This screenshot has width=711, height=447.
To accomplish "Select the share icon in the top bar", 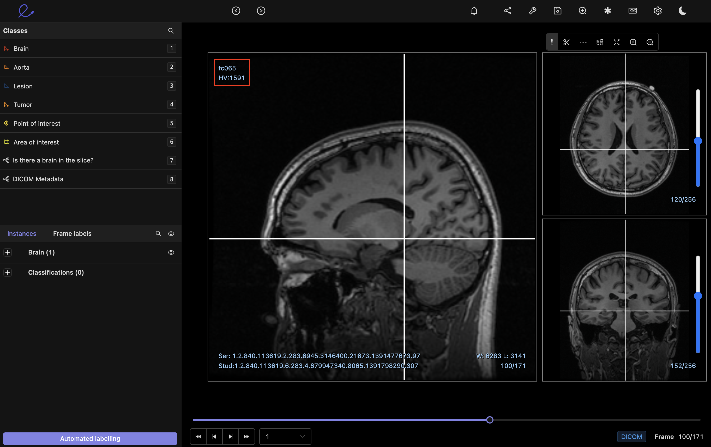I will [508, 11].
